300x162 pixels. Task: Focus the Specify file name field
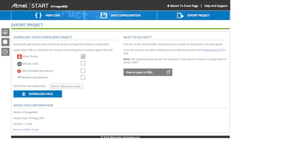point(66,86)
